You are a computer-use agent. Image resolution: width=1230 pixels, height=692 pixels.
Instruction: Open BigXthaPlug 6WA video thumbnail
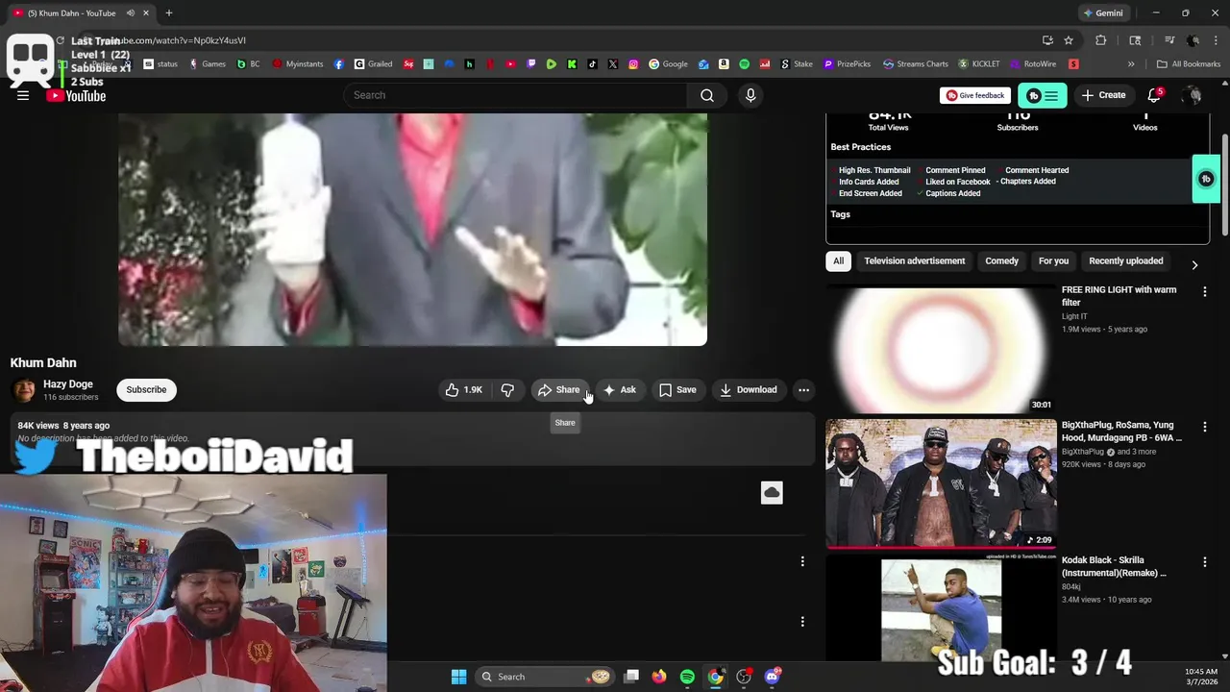pos(941,483)
